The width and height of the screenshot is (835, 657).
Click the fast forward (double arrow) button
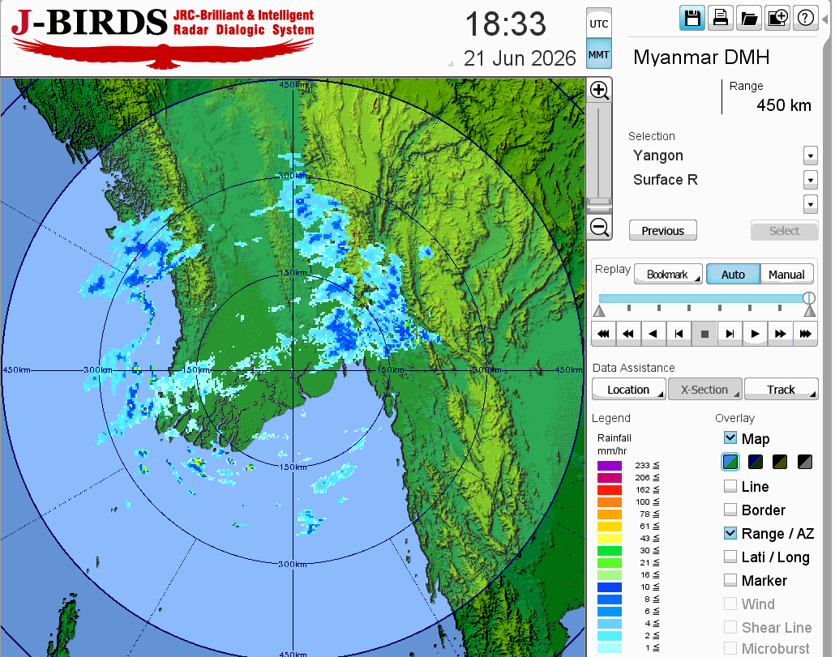[780, 334]
